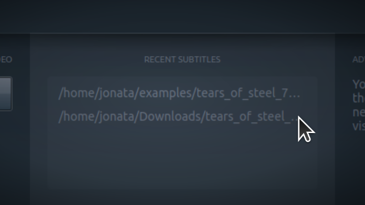Click the cut-off VIDEO heading ending in EO
The width and height of the screenshot is (365, 205).
[6, 60]
